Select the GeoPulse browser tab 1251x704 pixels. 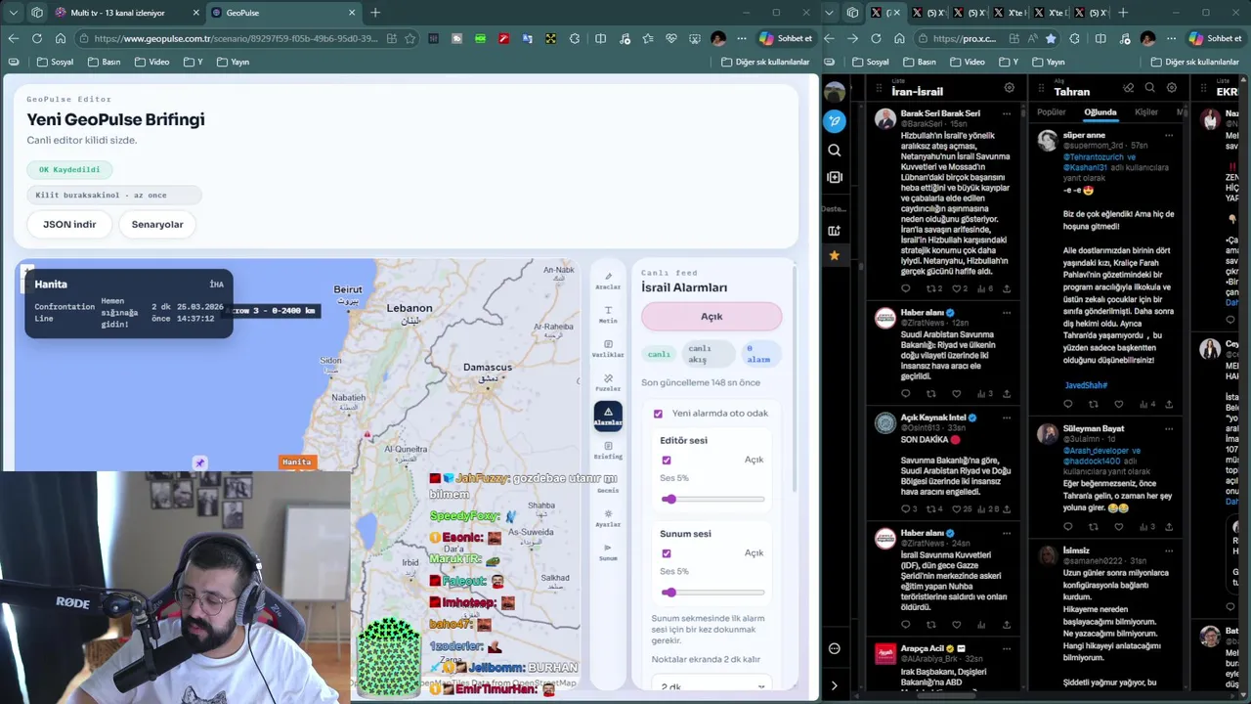(x=283, y=13)
